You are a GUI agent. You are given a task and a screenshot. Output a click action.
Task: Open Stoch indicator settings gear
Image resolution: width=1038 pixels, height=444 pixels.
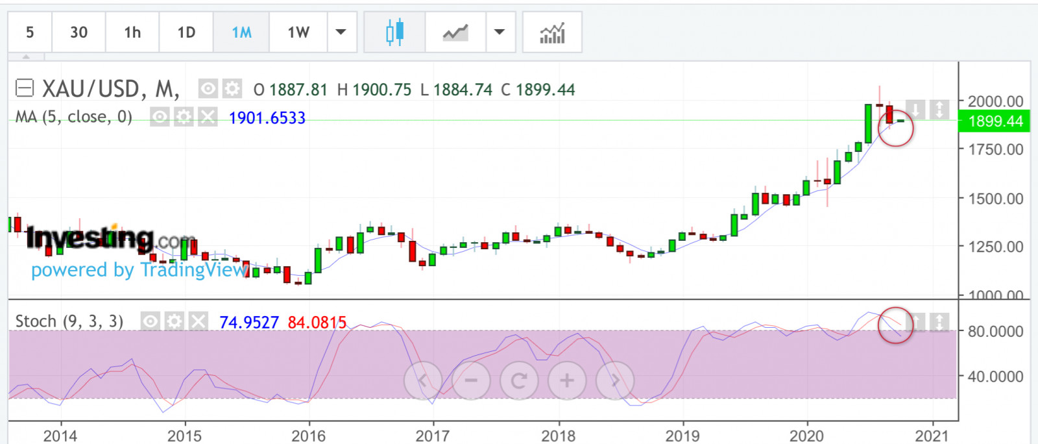tap(174, 321)
